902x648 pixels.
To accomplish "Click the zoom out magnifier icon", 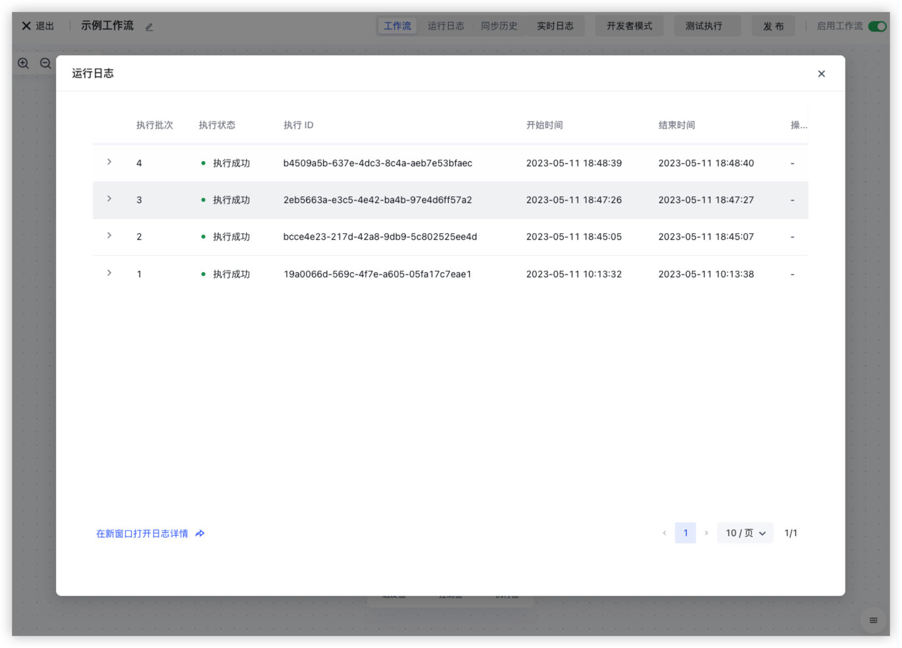I will pos(45,64).
